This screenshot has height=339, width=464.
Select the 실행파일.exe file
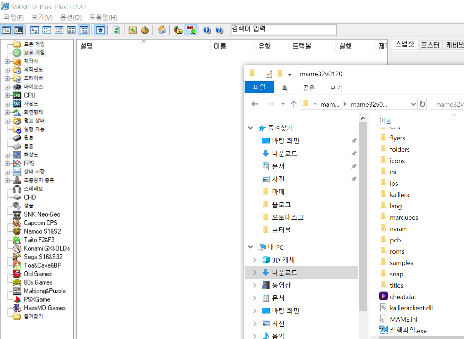[x=408, y=330]
